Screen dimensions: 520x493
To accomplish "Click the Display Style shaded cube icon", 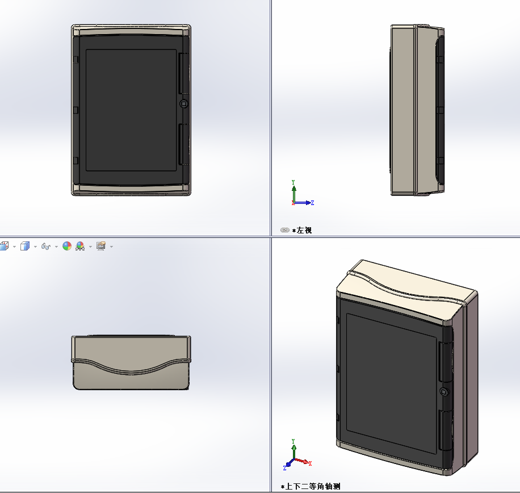I will tap(25, 246).
